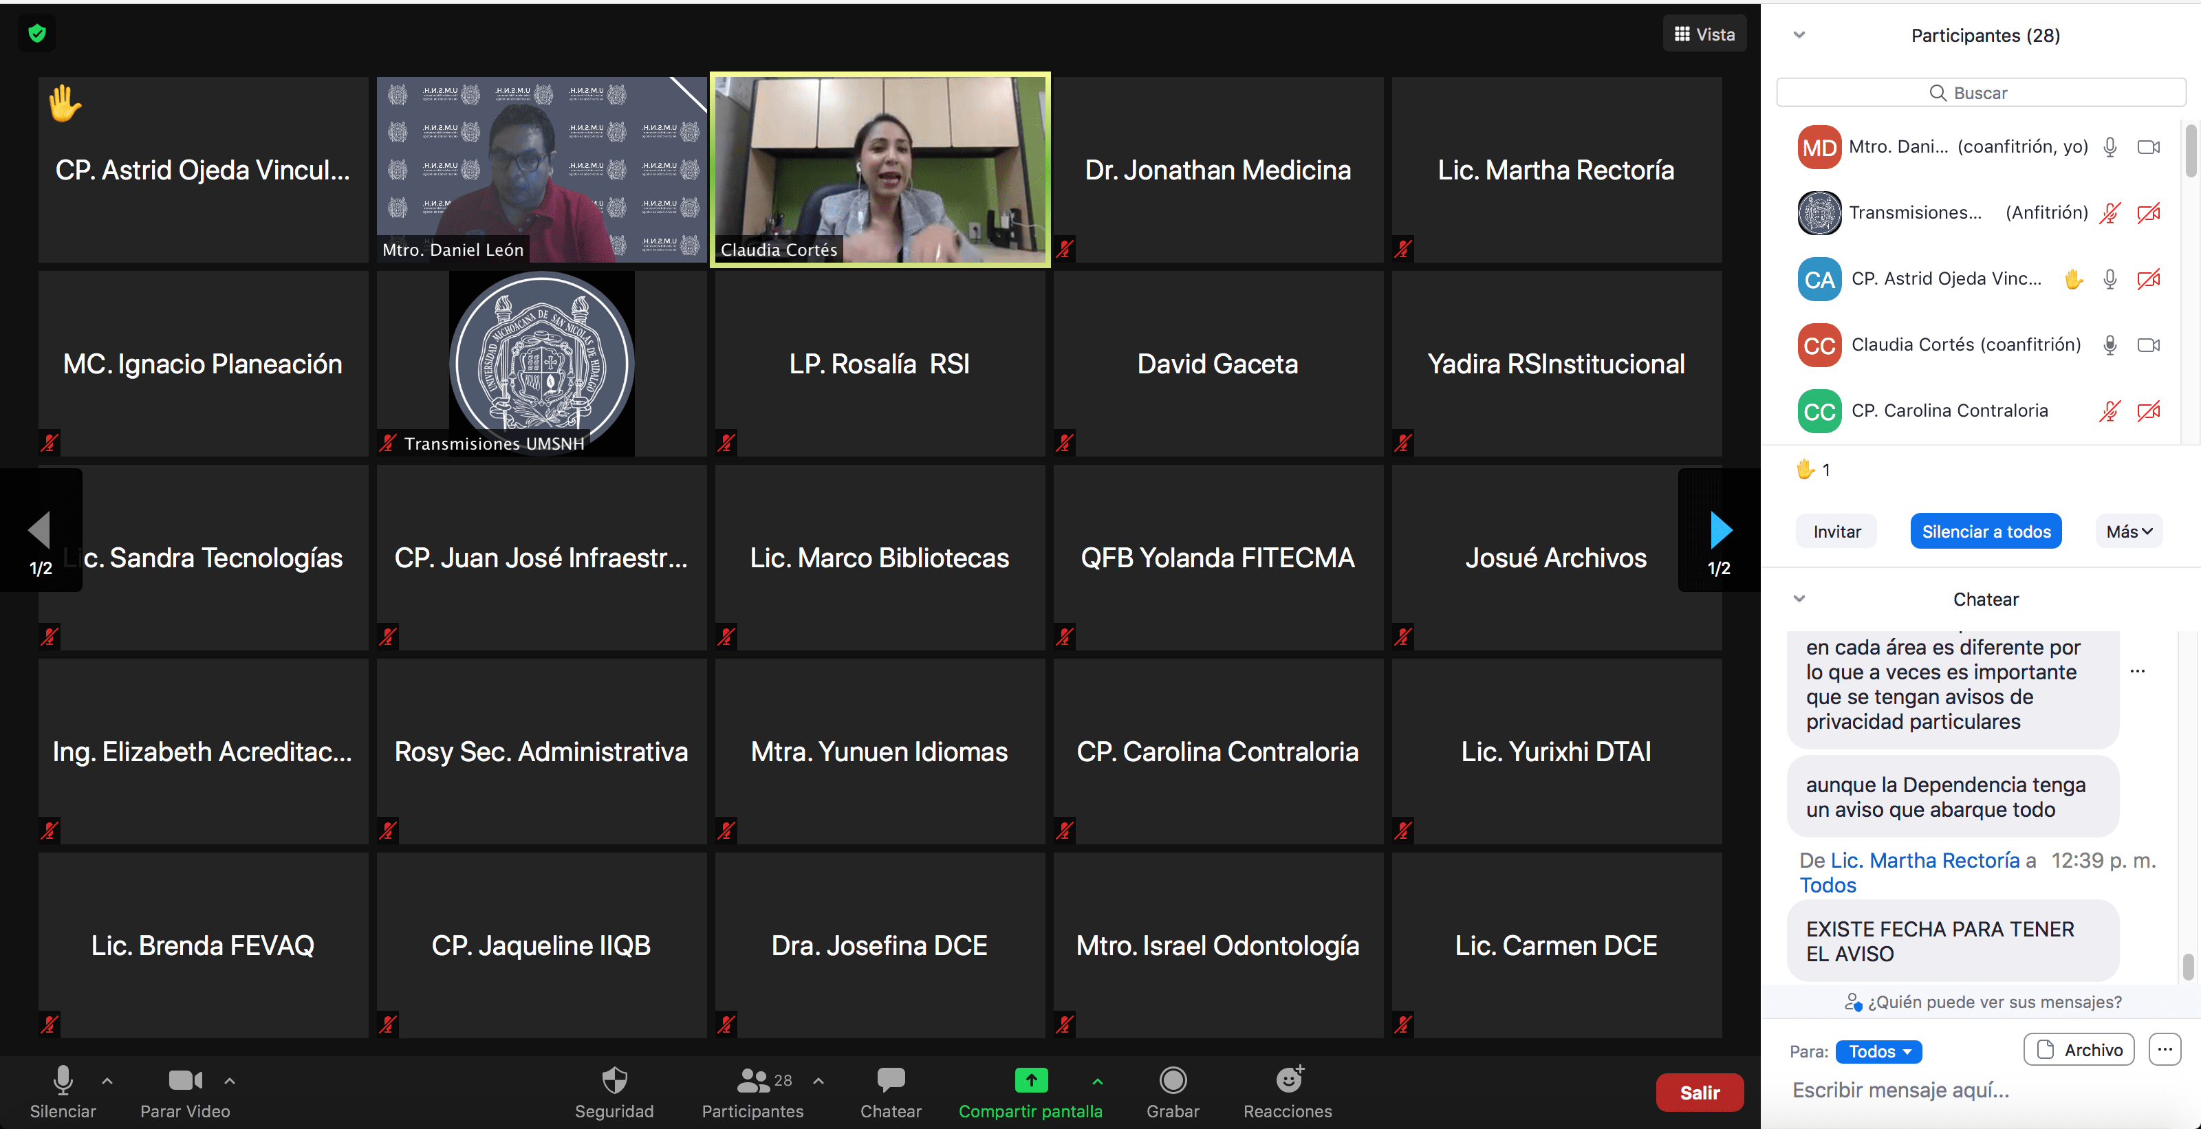The width and height of the screenshot is (2201, 1129).
Task: Open share options arrow beside Compartir pantalla
Action: coord(1098,1081)
